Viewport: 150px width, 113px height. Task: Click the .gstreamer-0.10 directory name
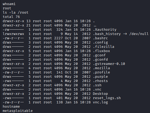[x=109, y=64]
